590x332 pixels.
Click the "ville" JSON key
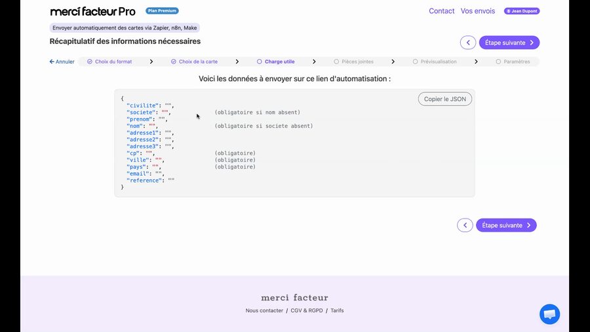138,160
